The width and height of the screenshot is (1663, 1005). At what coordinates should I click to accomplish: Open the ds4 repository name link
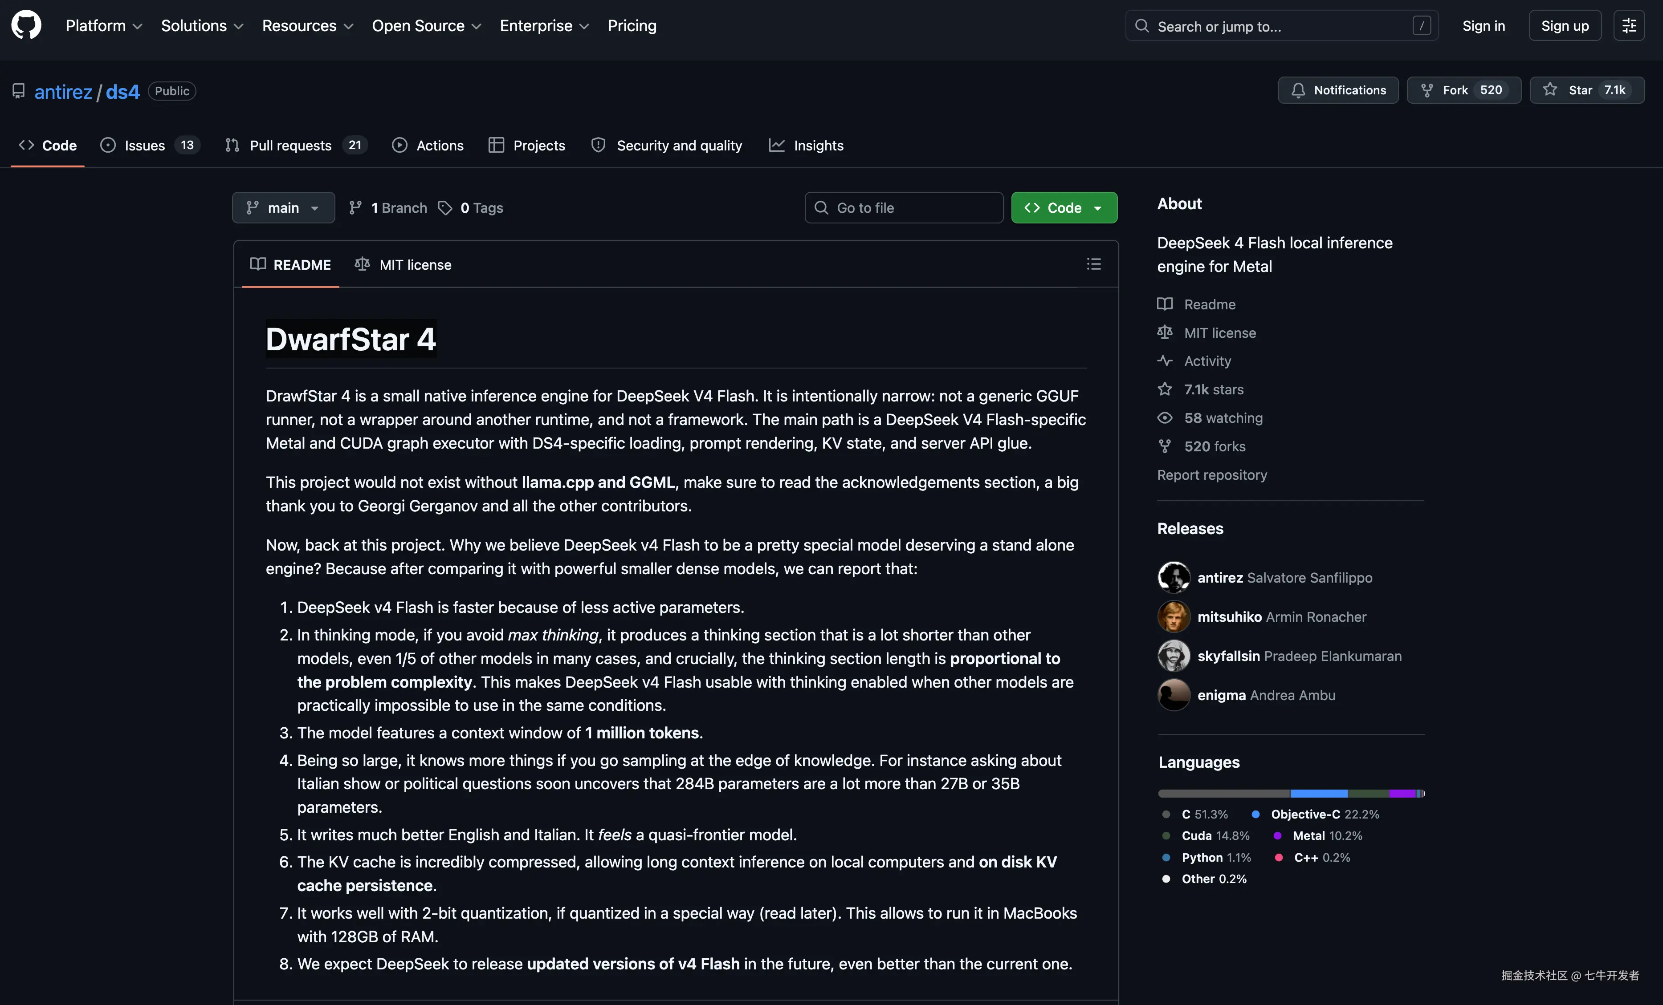click(x=122, y=91)
